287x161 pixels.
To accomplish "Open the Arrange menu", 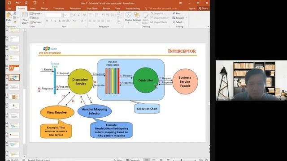I will pyautogui.click(x=137, y=17).
